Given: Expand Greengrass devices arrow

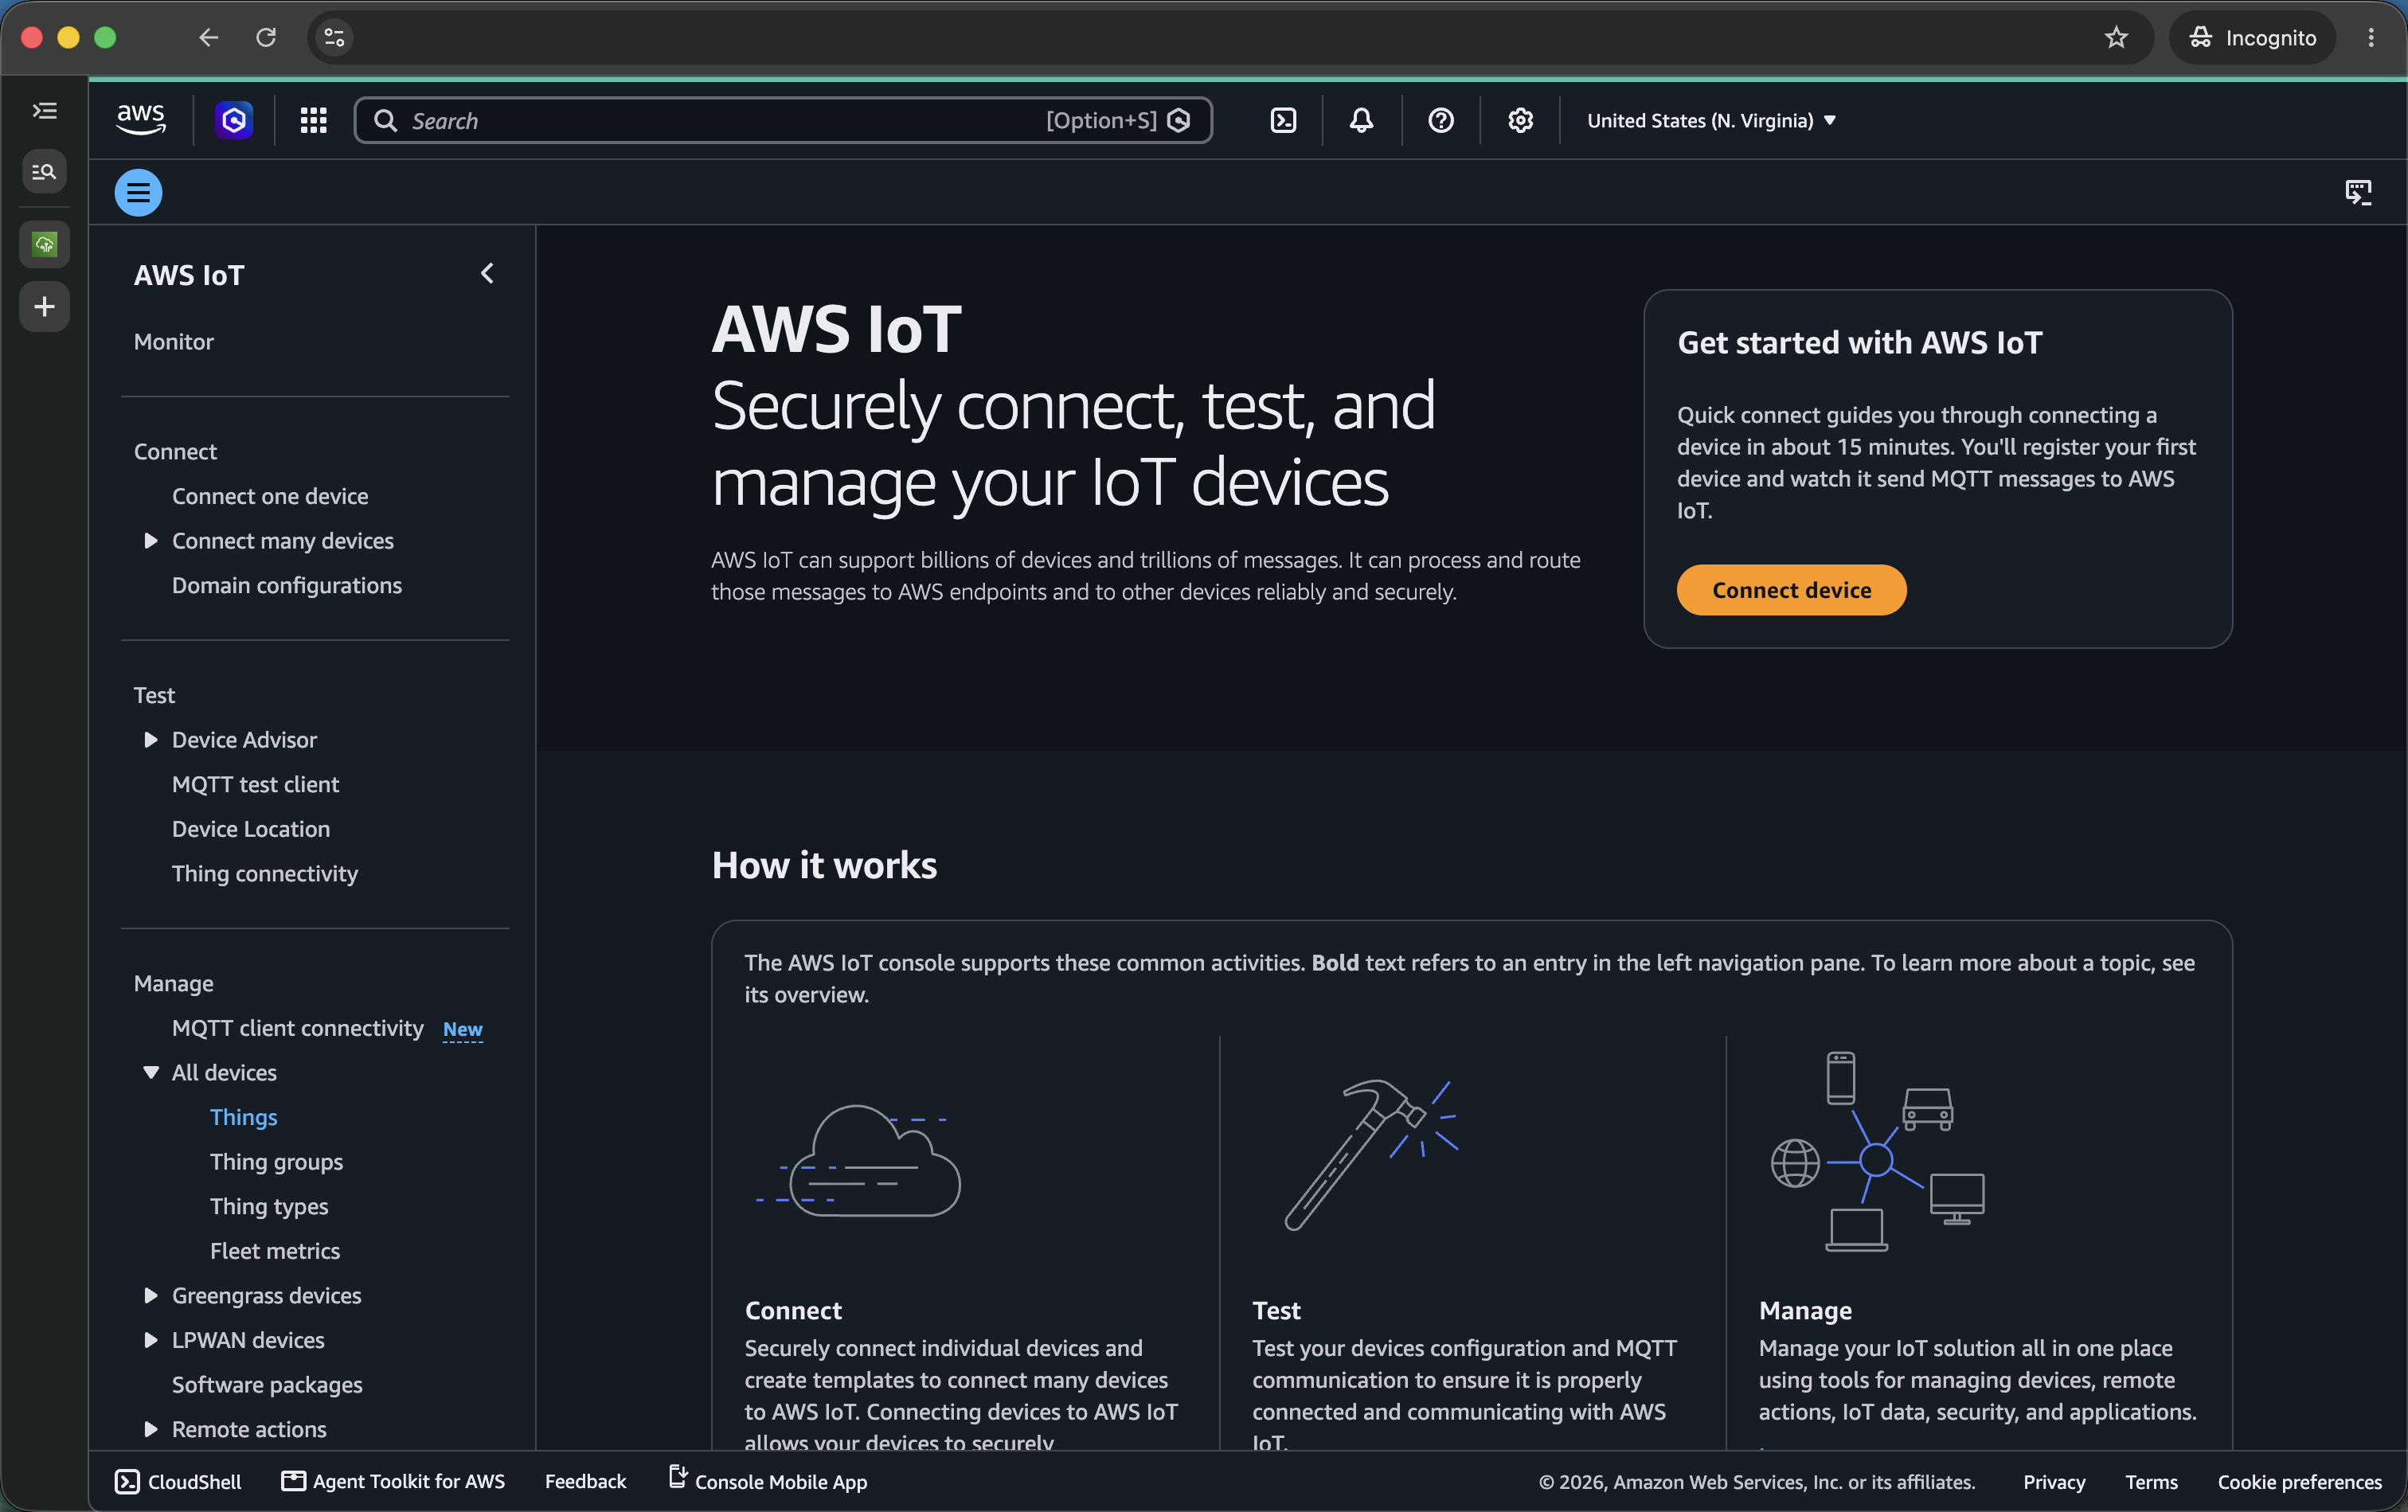Looking at the screenshot, I should pos(150,1296).
